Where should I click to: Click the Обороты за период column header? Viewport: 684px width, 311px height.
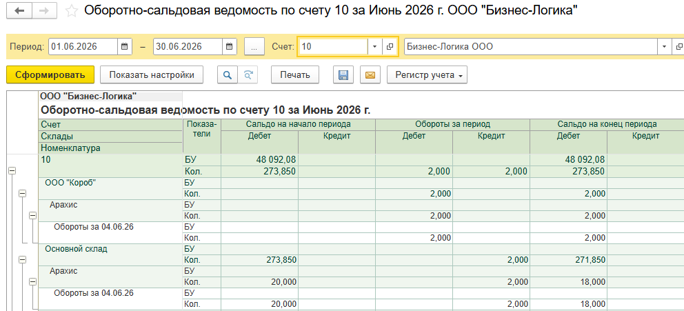[x=452, y=124]
